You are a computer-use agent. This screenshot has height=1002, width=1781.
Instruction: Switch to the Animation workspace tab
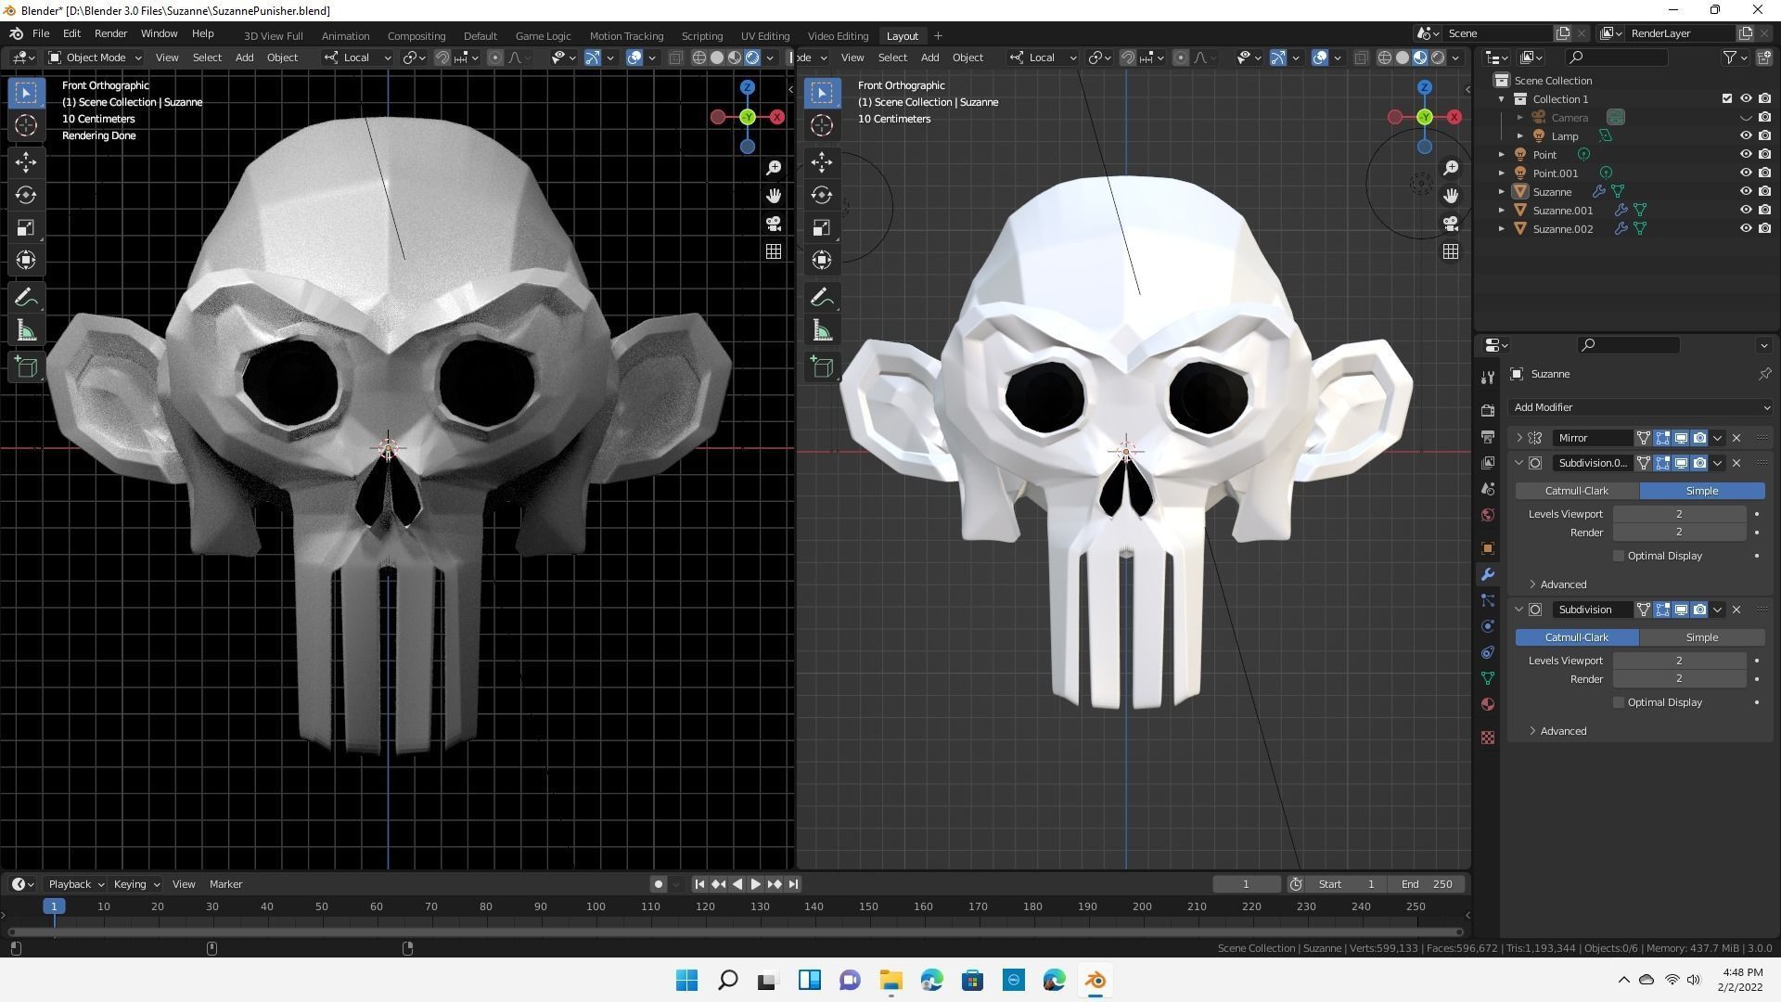point(345,36)
